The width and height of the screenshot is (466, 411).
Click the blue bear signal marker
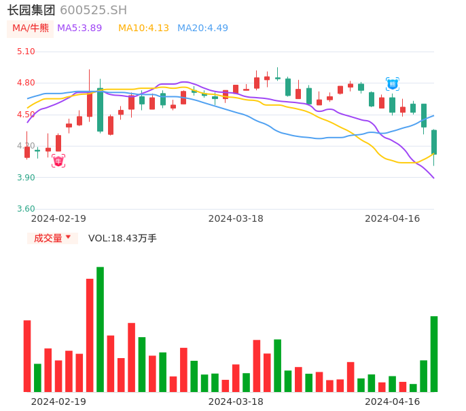tap(393, 84)
